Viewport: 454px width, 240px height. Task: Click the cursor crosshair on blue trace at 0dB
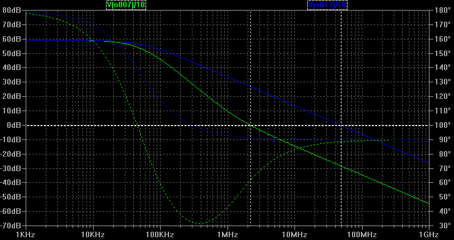coord(341,125)
